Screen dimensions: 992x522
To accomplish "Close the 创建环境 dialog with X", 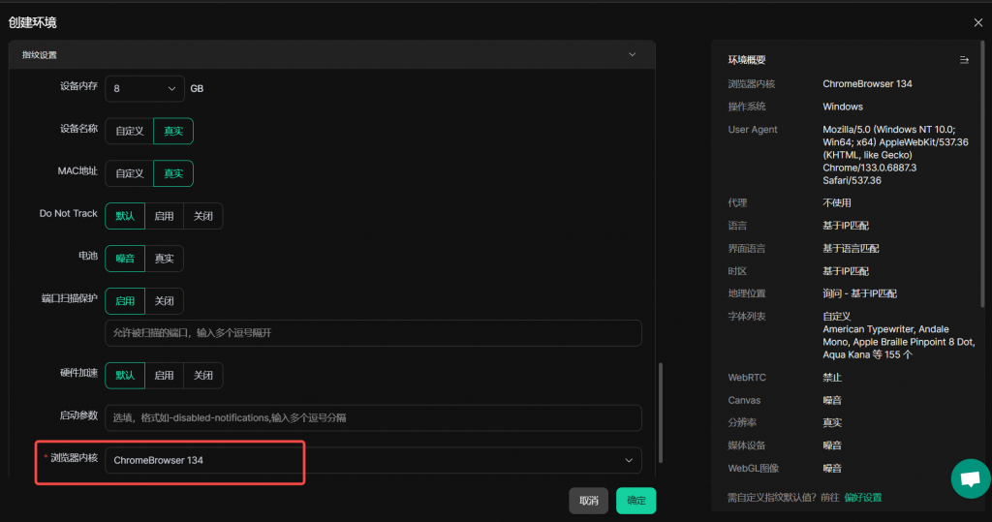I will tap(977, 22).
